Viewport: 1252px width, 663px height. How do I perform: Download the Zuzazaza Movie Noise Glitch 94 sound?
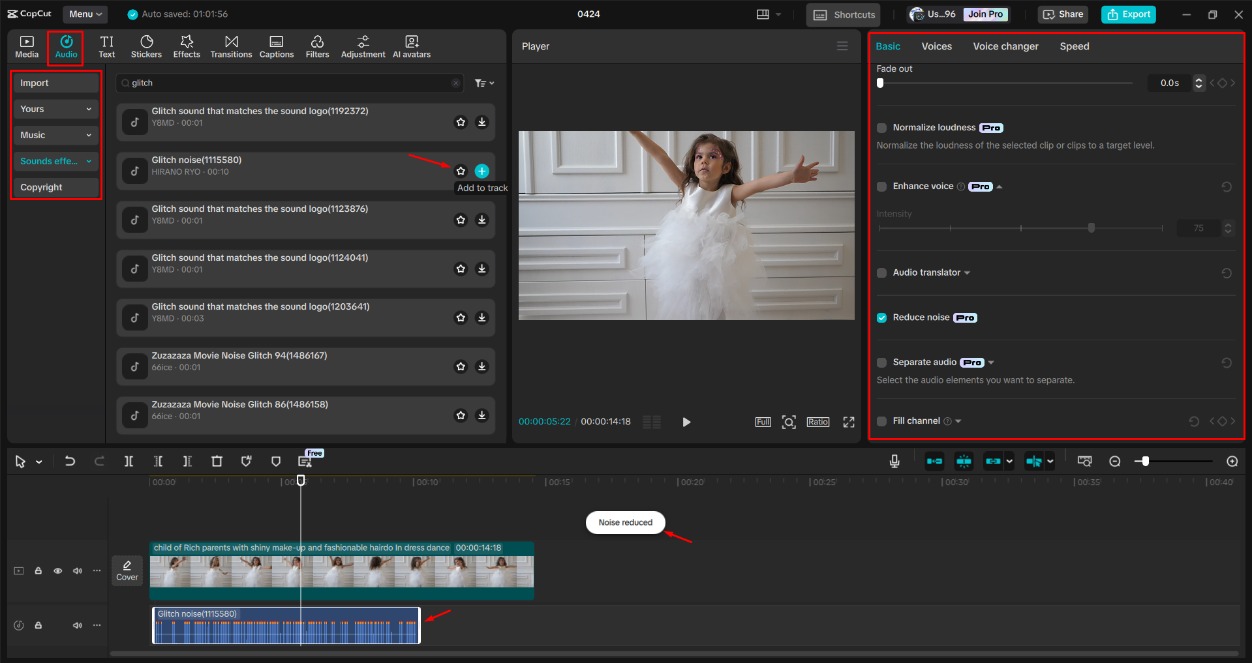click(x=482, y=366)
